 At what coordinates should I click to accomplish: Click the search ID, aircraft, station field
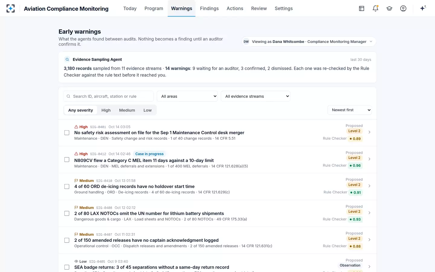108,96
